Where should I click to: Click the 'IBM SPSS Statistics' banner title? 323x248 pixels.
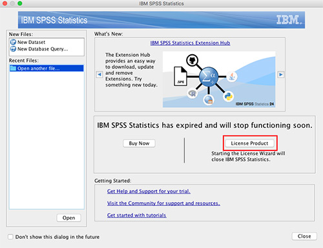pyautogui.click(x=54, y=20)
